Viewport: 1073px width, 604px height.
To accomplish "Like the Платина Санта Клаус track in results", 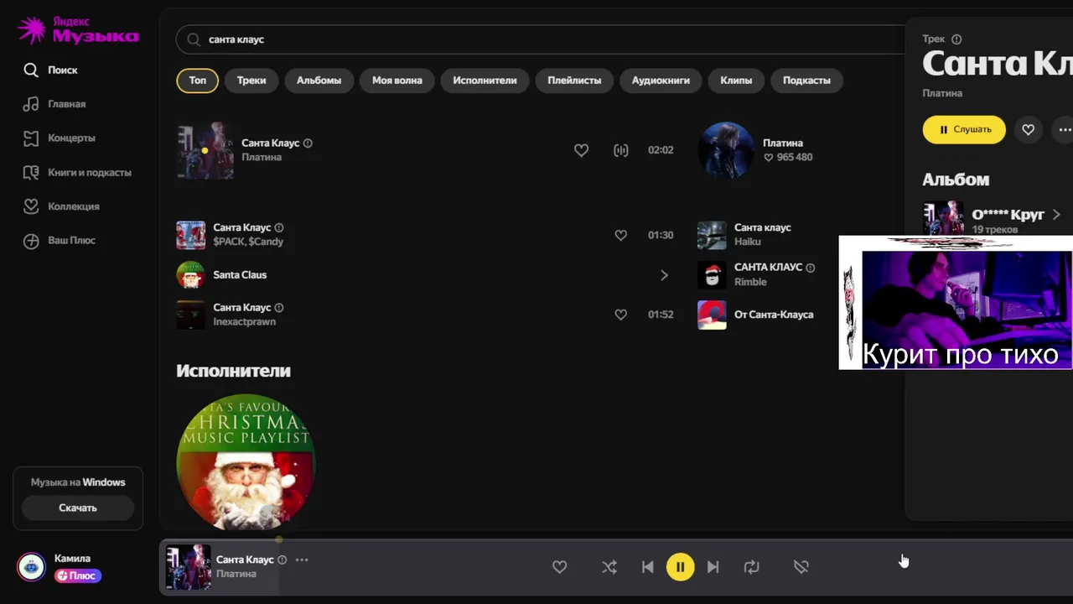I will tap(581, 150).
